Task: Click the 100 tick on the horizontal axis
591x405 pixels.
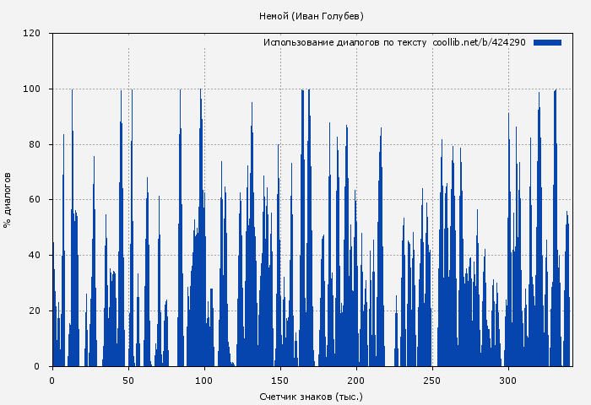Action: click(x=204, y=381)
